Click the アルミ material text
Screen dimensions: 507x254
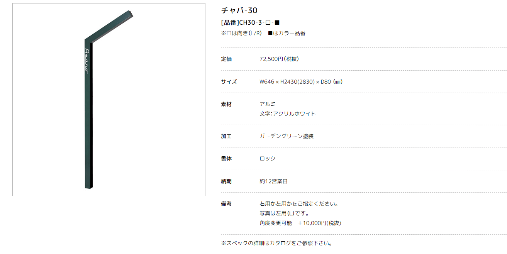pos(268,104)
